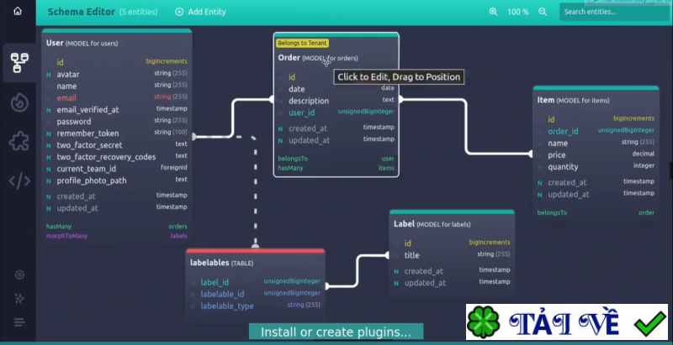Select the Label entity header
The width and height of the screenshot is (673, 345).
coord(432,224)
